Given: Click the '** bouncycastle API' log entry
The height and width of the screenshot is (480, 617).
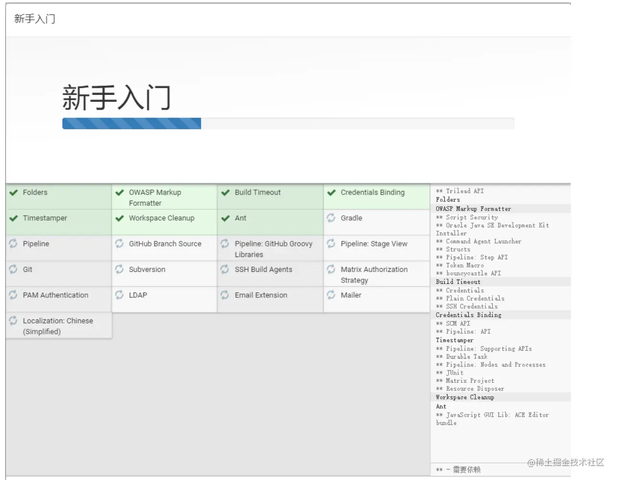Looking at the screenshot, I should pyautogui.click(x=468, y=273).
